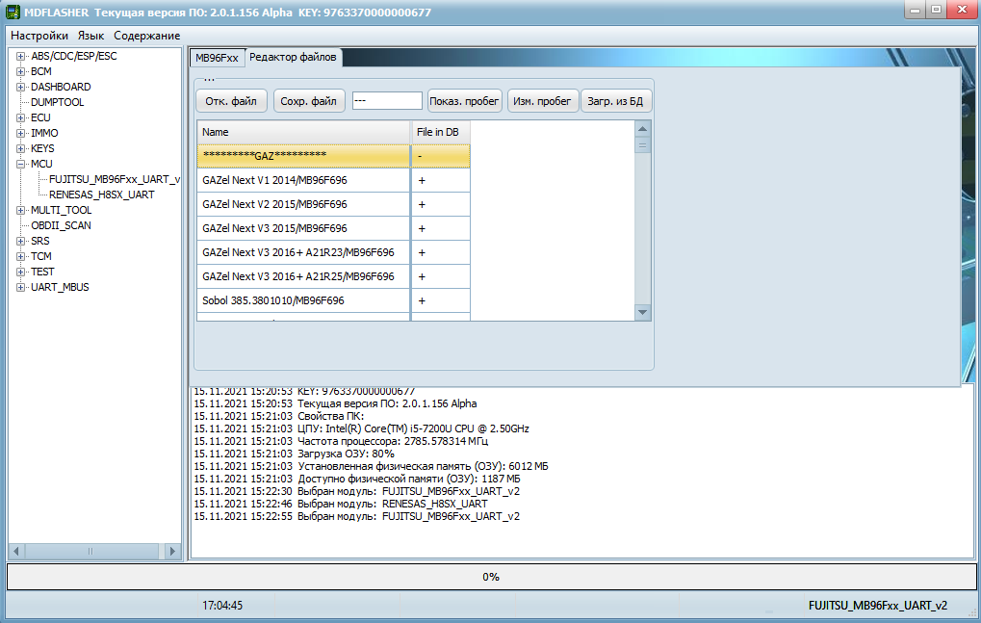This screenshot has height=623, width=981.
Task: Click the Отк. файл button
Action: coord(231,101)
